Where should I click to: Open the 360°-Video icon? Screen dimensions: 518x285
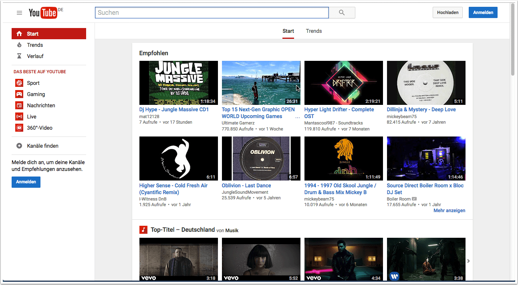(x=19, y=128)
